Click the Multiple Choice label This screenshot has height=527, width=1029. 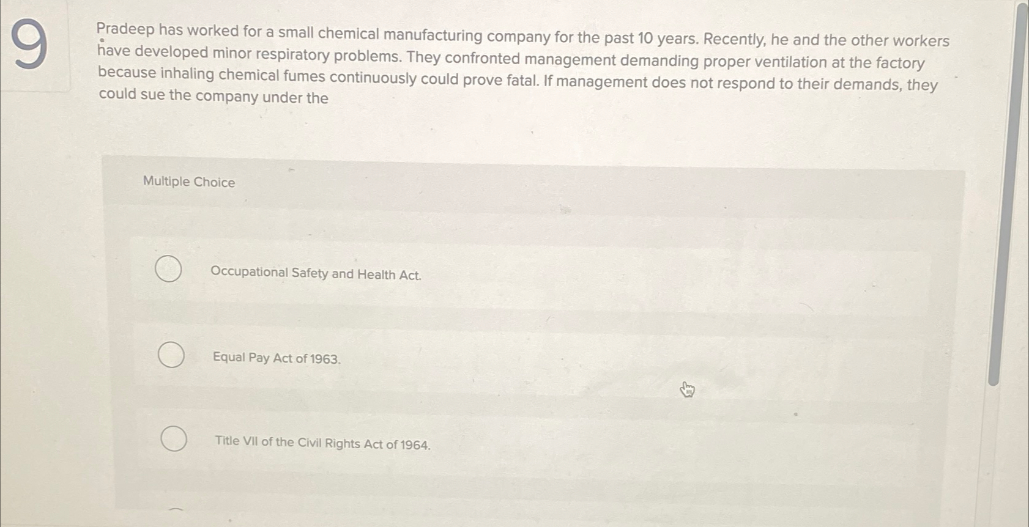(188, 182)
